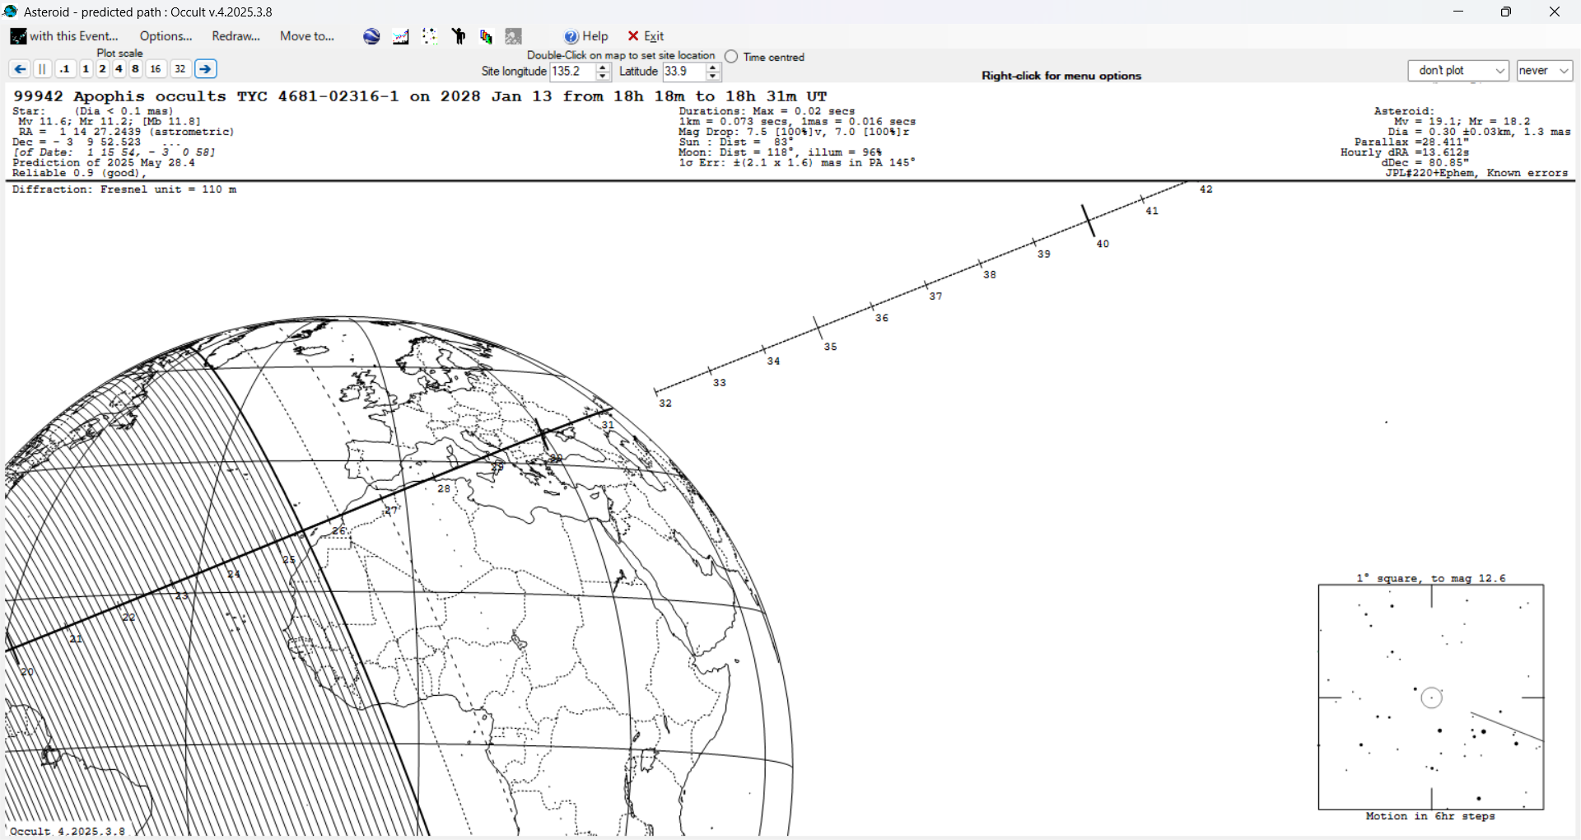The height and width of the screenshot is (840, 1581).
Task: Click the Site longitude input field
Action: [x=572, y=72]
